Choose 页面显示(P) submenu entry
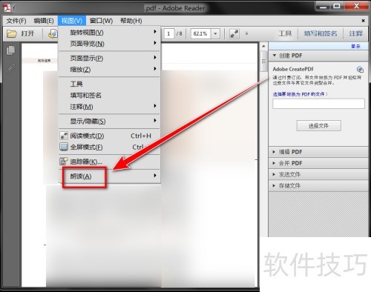Screen dimensions: 371x292 (x=110, y=58)
